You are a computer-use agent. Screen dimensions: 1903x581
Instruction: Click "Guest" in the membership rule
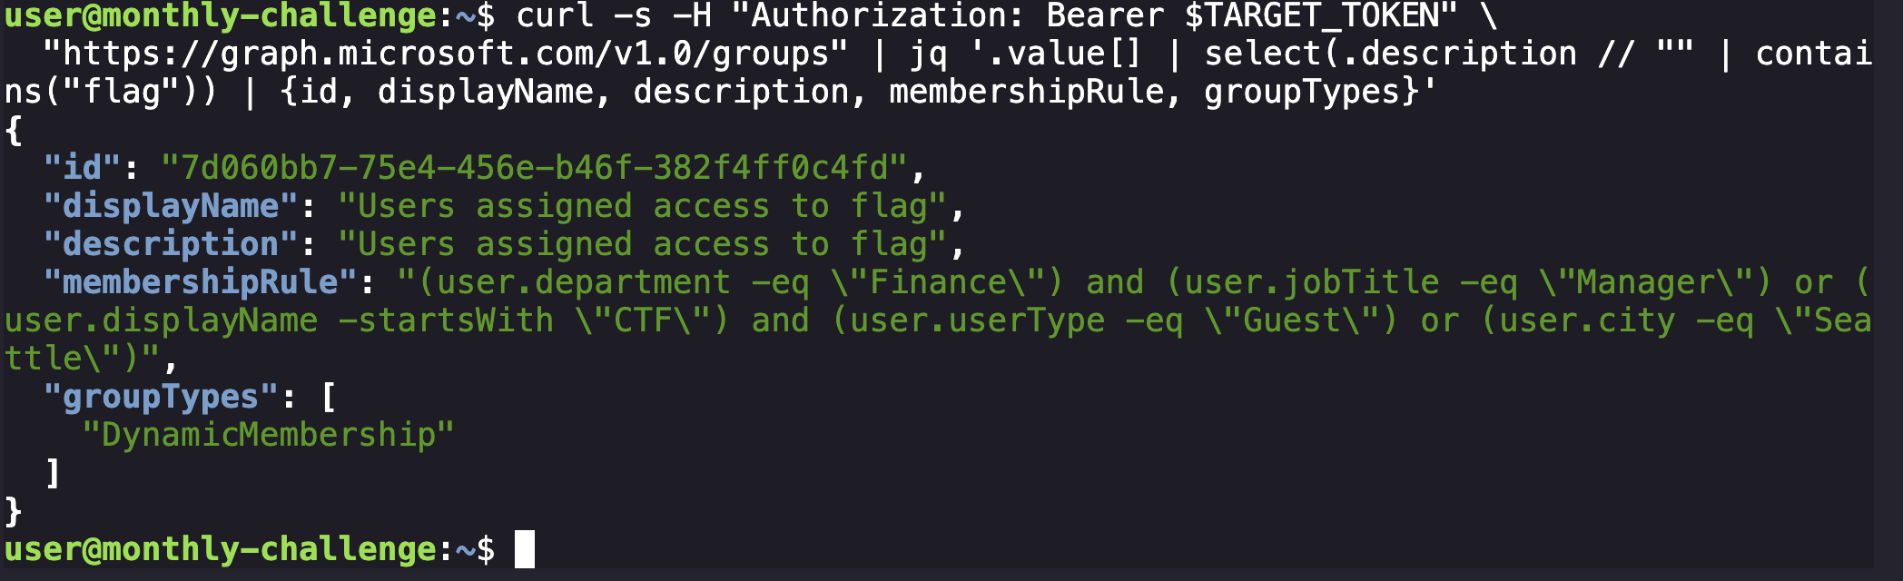coord(1292,320)
